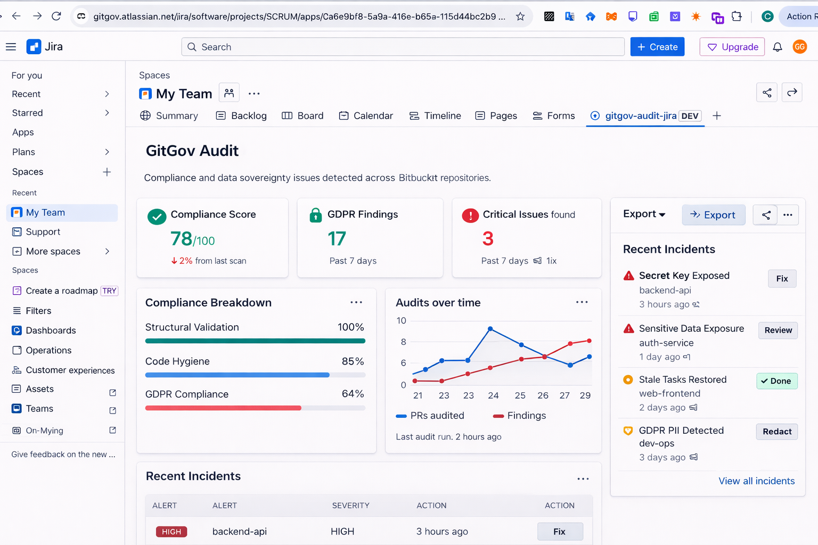Click the HIGH badge in incidents table
The height and width of the screenshot is (545, 818).
171,532
